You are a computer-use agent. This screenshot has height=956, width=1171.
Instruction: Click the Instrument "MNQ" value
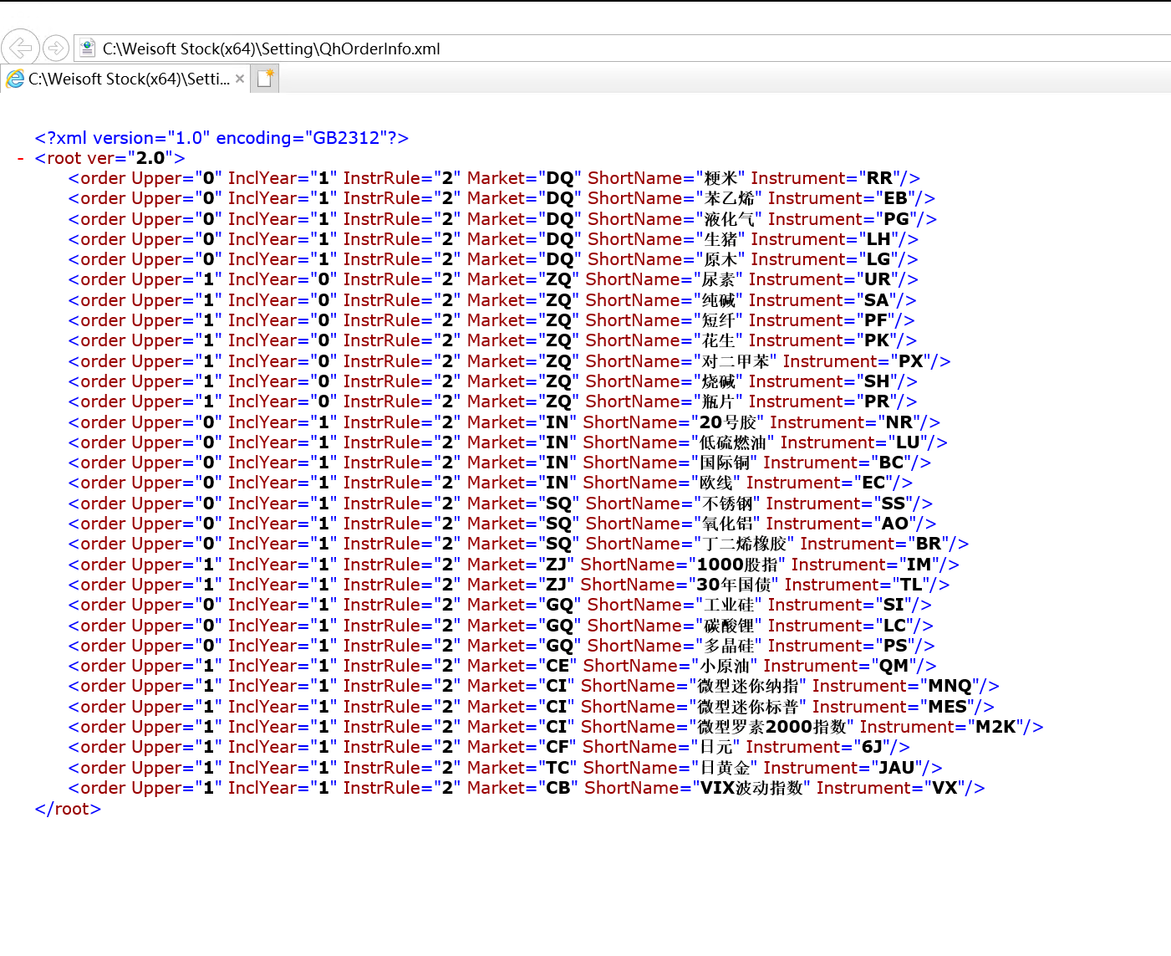(x=950, y=686)
